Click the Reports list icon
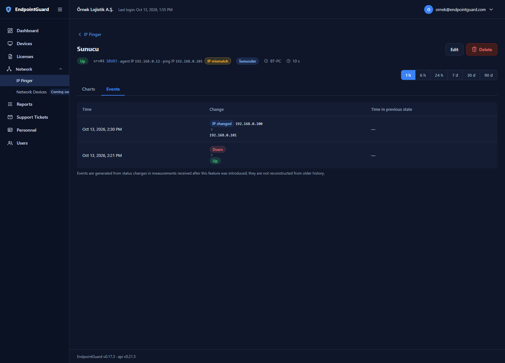The height and width of the screenshot is (363, 505). 10,104
